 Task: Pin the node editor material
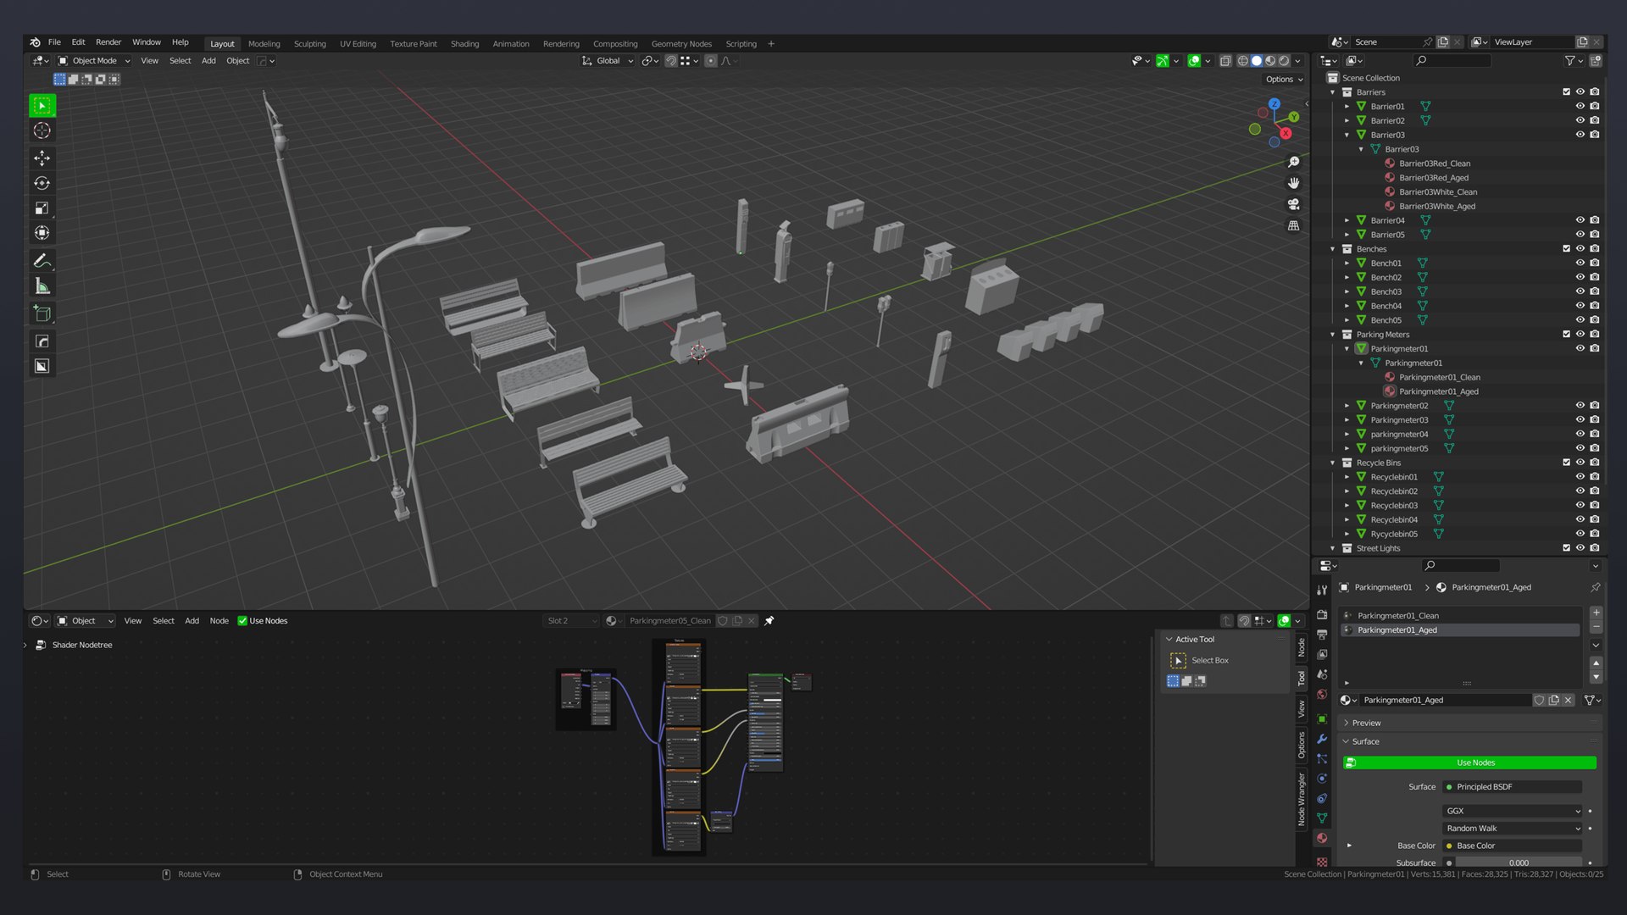[769, 621]
